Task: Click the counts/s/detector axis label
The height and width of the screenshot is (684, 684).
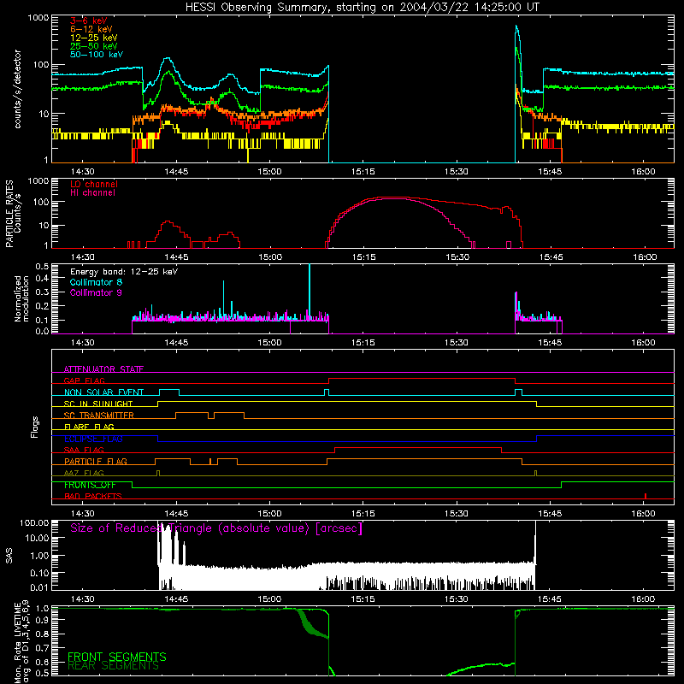Action: (17, 89)
